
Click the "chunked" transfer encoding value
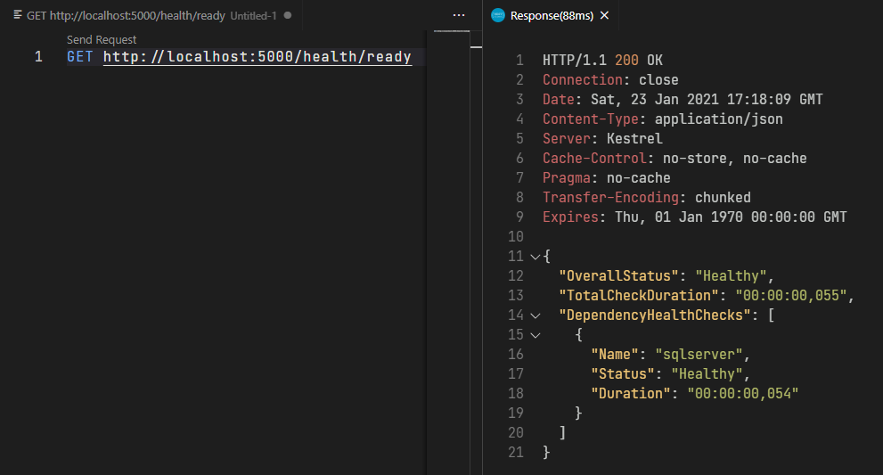tap(723, 198)
